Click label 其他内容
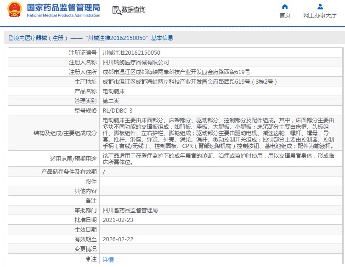345x267 pixels. click(x=85, y=191)
